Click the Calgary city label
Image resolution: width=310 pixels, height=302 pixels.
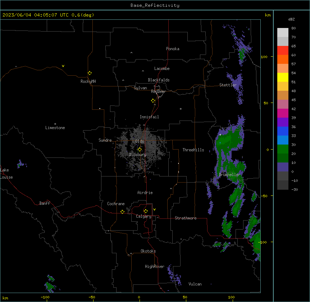(x=143, y=216)
